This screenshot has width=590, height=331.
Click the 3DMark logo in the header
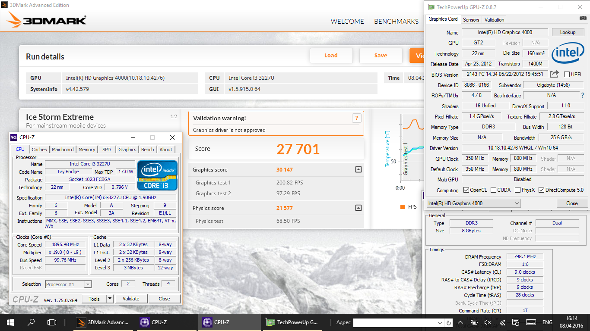point(47,20)
